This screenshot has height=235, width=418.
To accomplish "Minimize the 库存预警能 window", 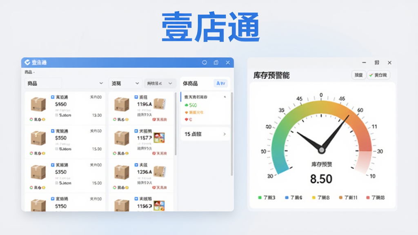I will 364,62.
